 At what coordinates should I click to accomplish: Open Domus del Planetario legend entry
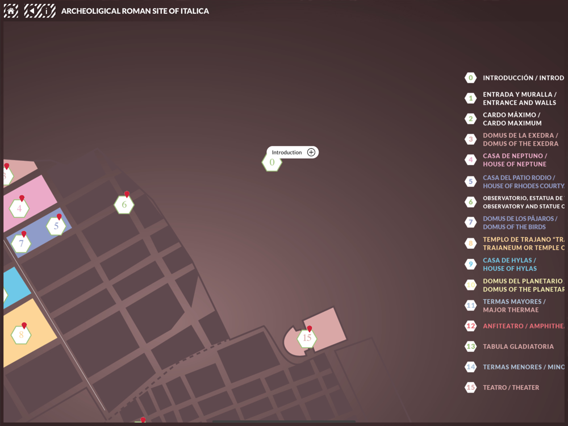click(515, 285)
